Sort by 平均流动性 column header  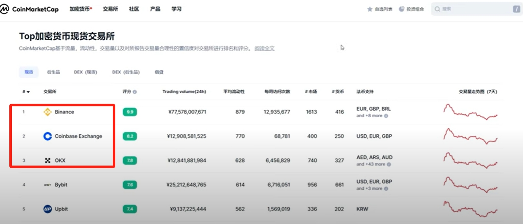coord(234,92)
